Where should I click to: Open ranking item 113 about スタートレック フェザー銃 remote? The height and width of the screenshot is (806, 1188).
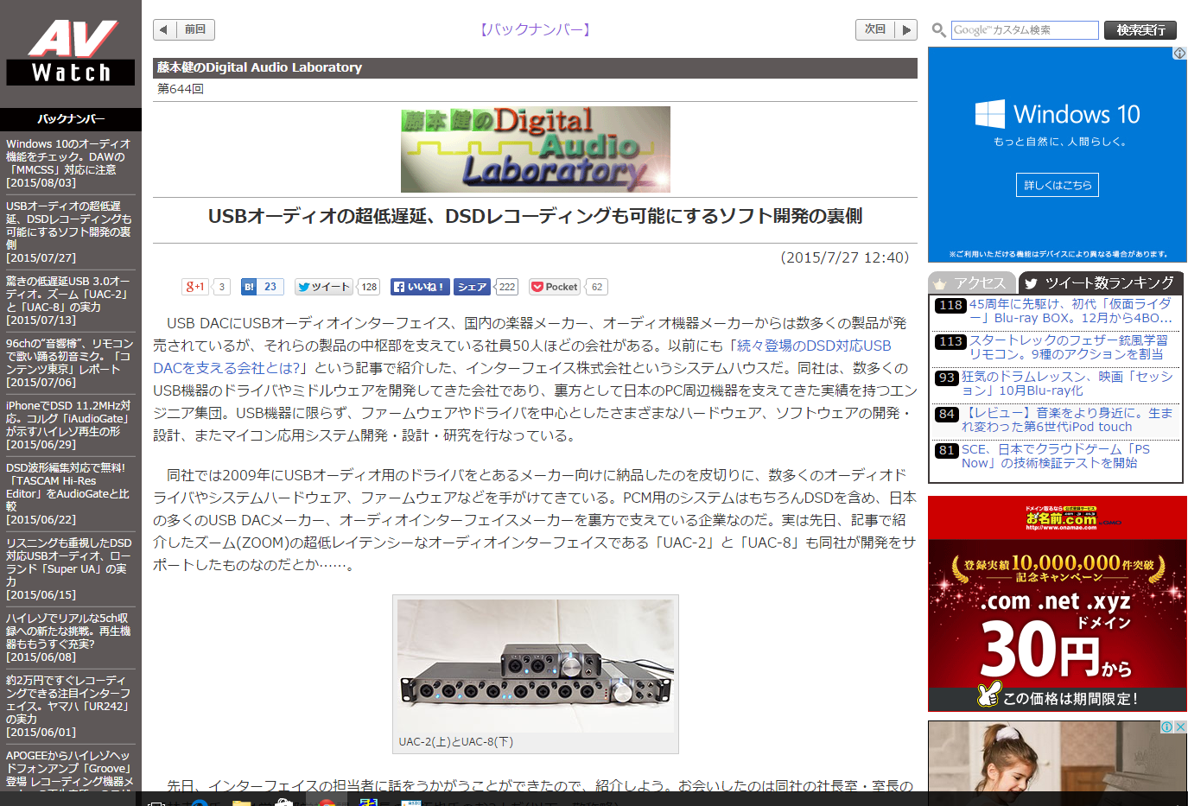(x=1068, y=347)
